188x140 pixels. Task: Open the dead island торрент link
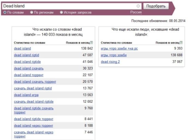tap(29, 75)
